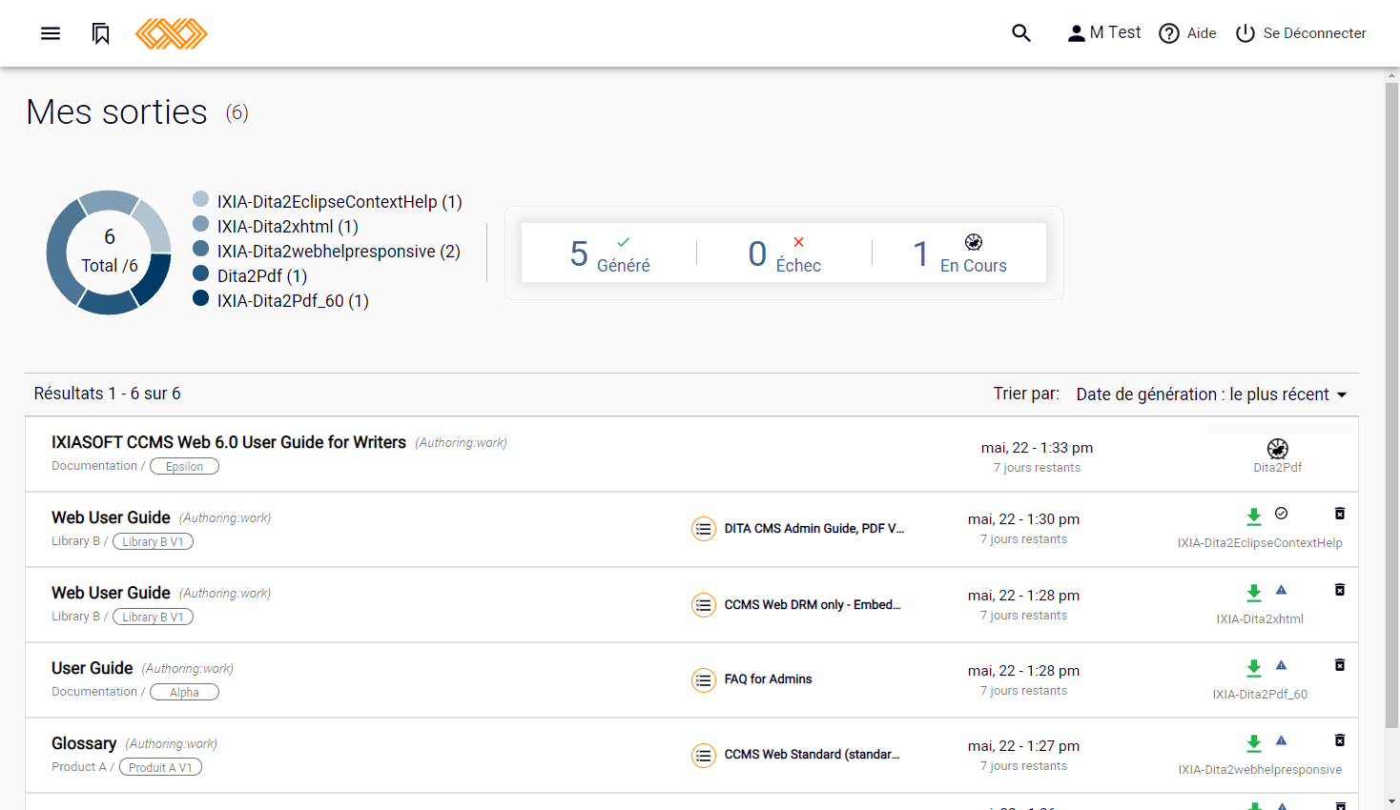Click the in-progress hamster icon for Dita2Pdf row
Image resolution: width=1400 pixels, height=810 pixels.
click(1278, 449)
